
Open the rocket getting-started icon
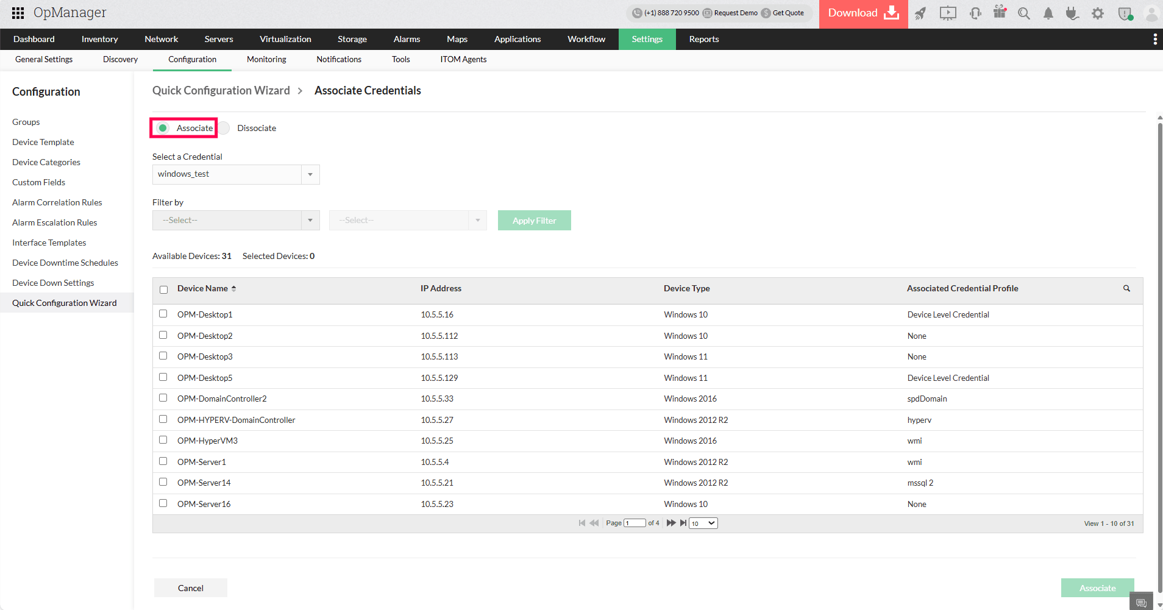pyautogui.click(x=920, y=12)
